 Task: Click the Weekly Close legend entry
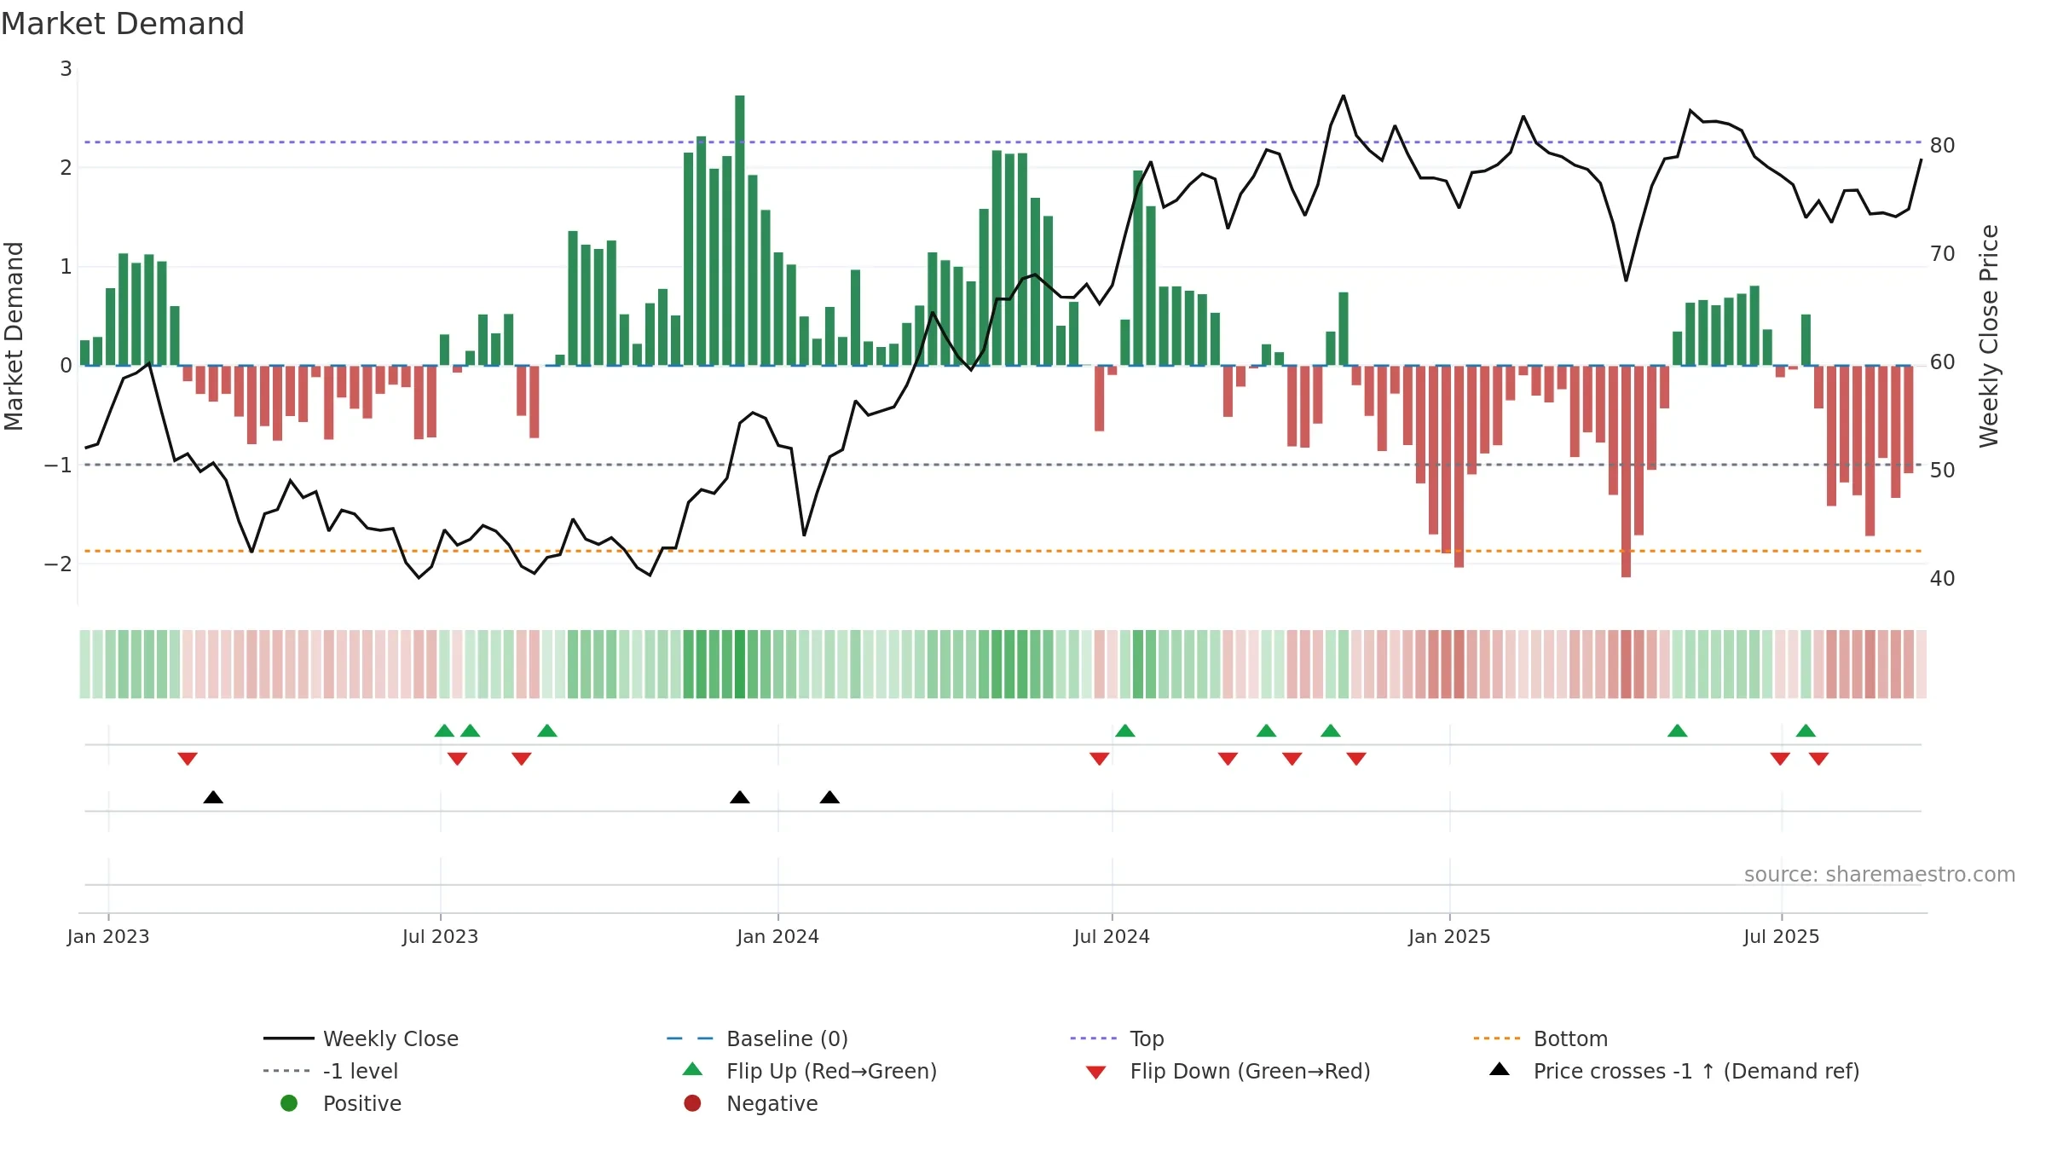361,1038
